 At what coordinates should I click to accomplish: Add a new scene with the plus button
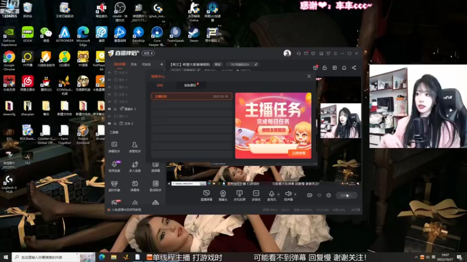click(162, 64)
